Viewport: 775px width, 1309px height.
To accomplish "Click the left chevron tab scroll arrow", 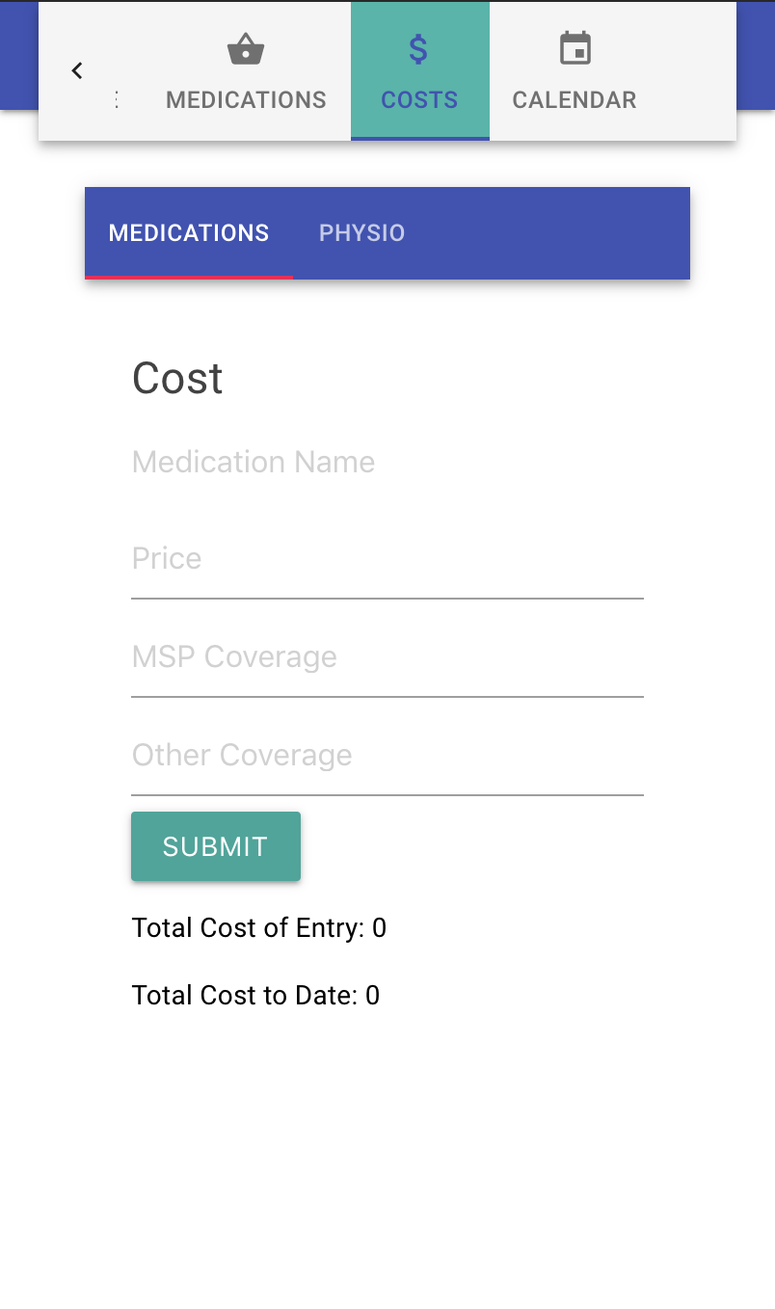I will click(x=77, y=70).
